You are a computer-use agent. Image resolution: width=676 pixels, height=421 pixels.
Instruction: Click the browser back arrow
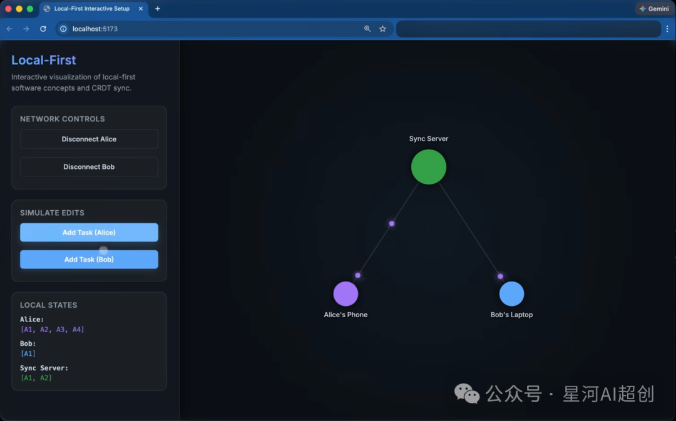pos(9,29)
